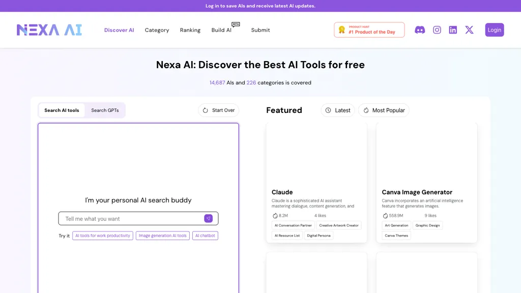Click the popularity flame icon on Claude card
The width and height of the screenshot is (521, 293).
pos(274,215)
